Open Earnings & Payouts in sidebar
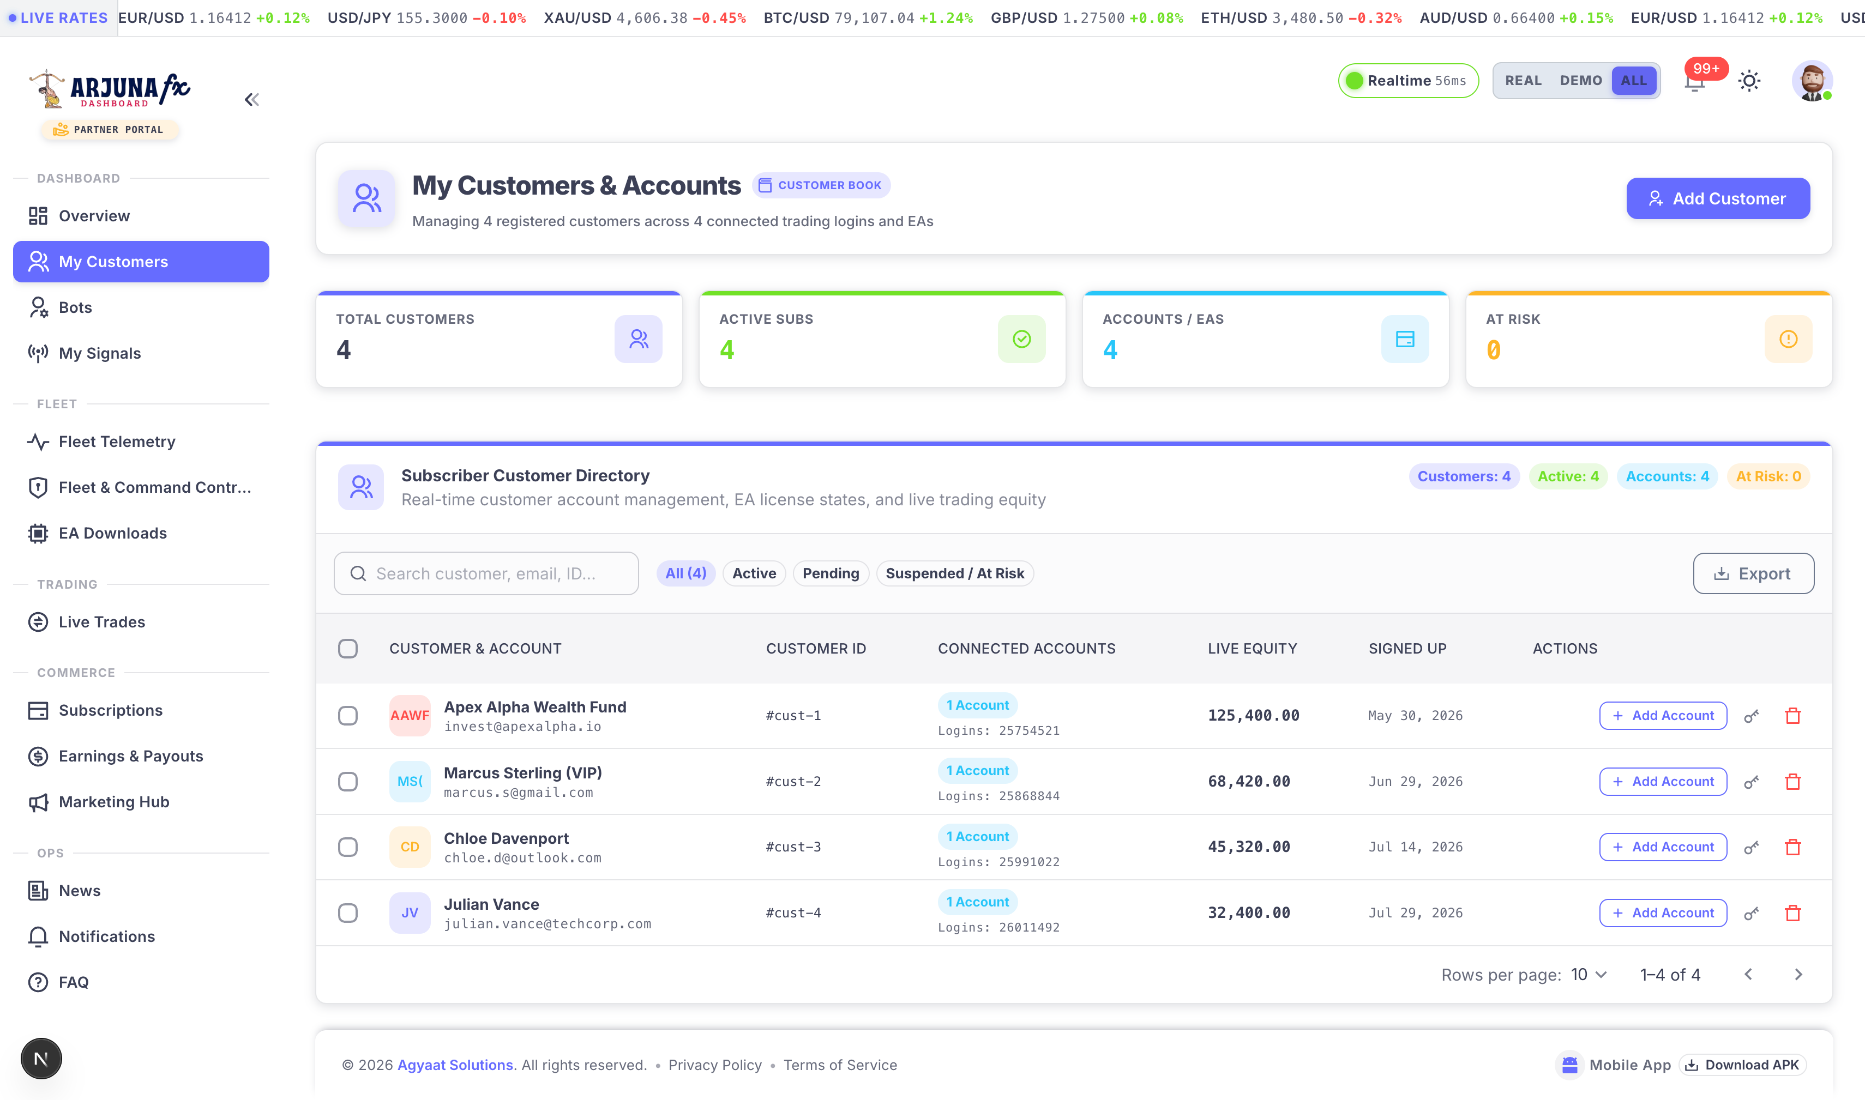 tap(141, 756)
